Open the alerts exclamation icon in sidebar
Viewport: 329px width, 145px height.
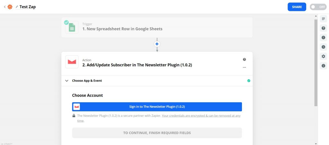[323, 38]
